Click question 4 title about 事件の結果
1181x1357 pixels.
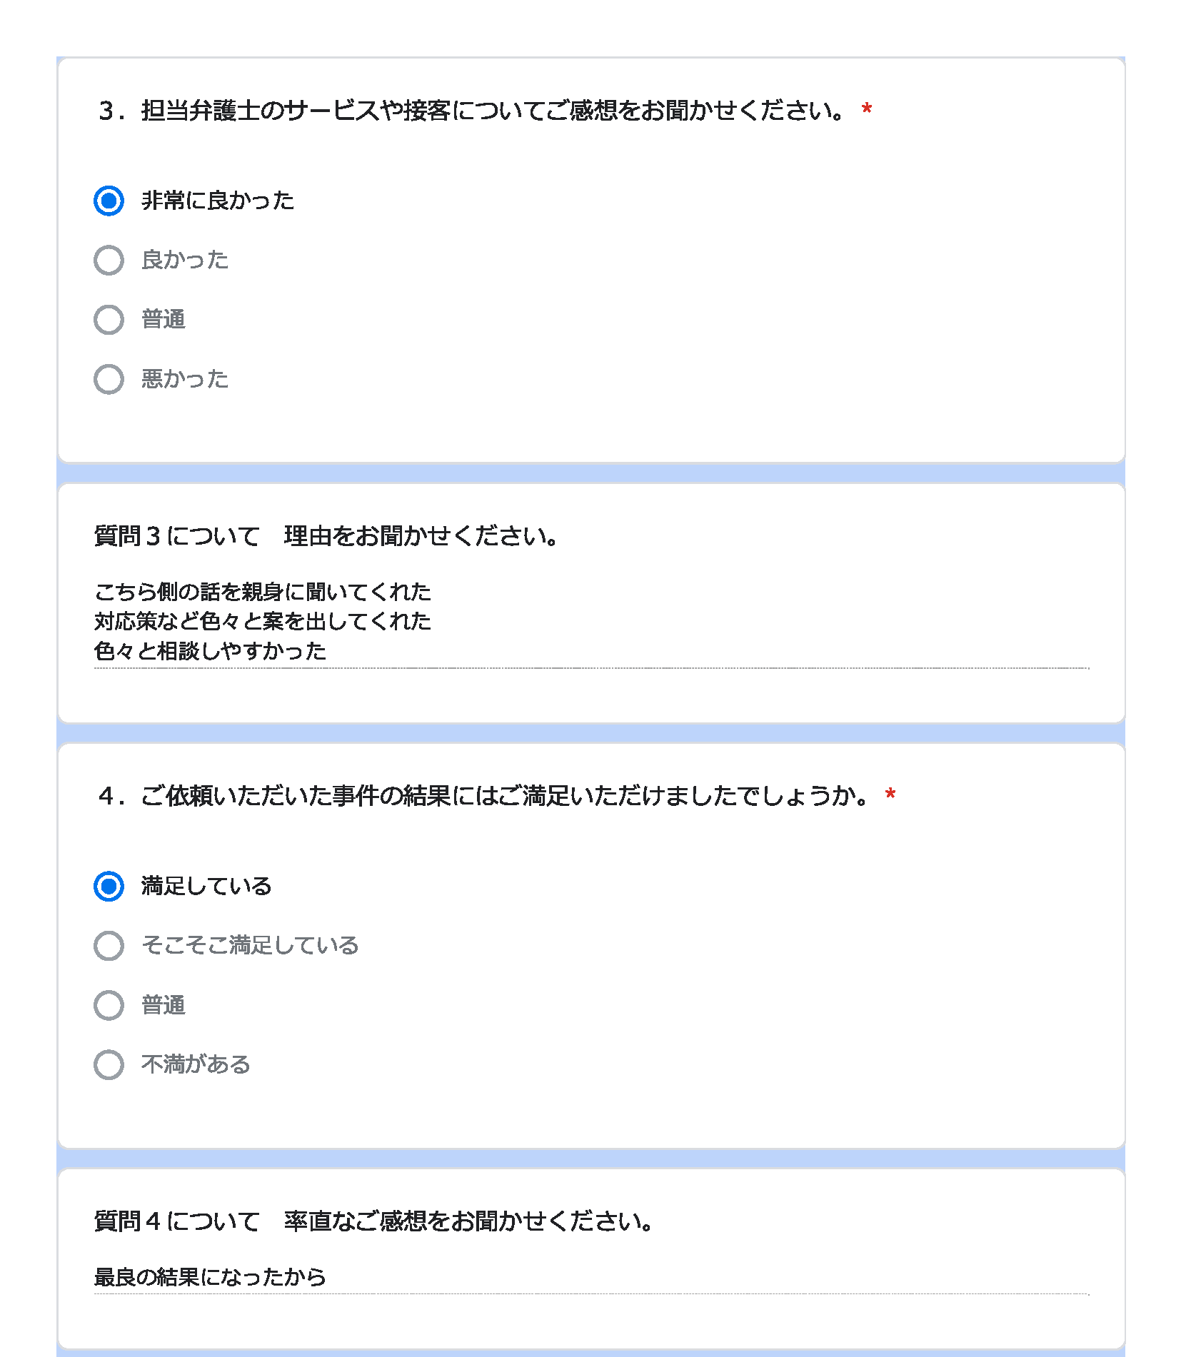pyautogui.click(x=483, y=796)
